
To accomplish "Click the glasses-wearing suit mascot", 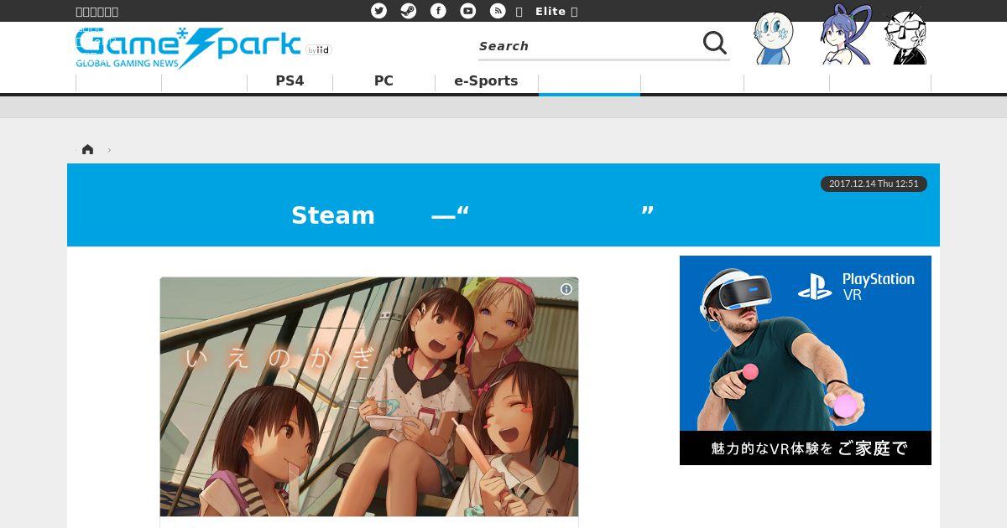I will (x=905, y=37).
